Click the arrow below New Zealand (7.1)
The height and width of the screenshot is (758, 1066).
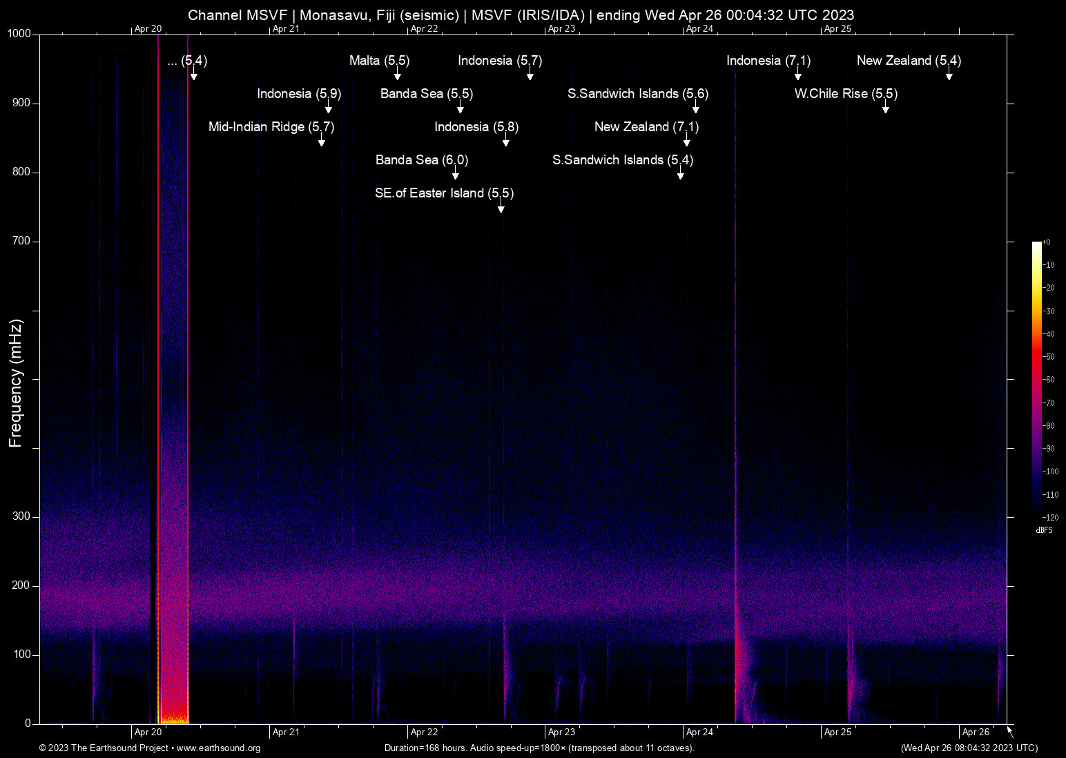pos(687,140)
